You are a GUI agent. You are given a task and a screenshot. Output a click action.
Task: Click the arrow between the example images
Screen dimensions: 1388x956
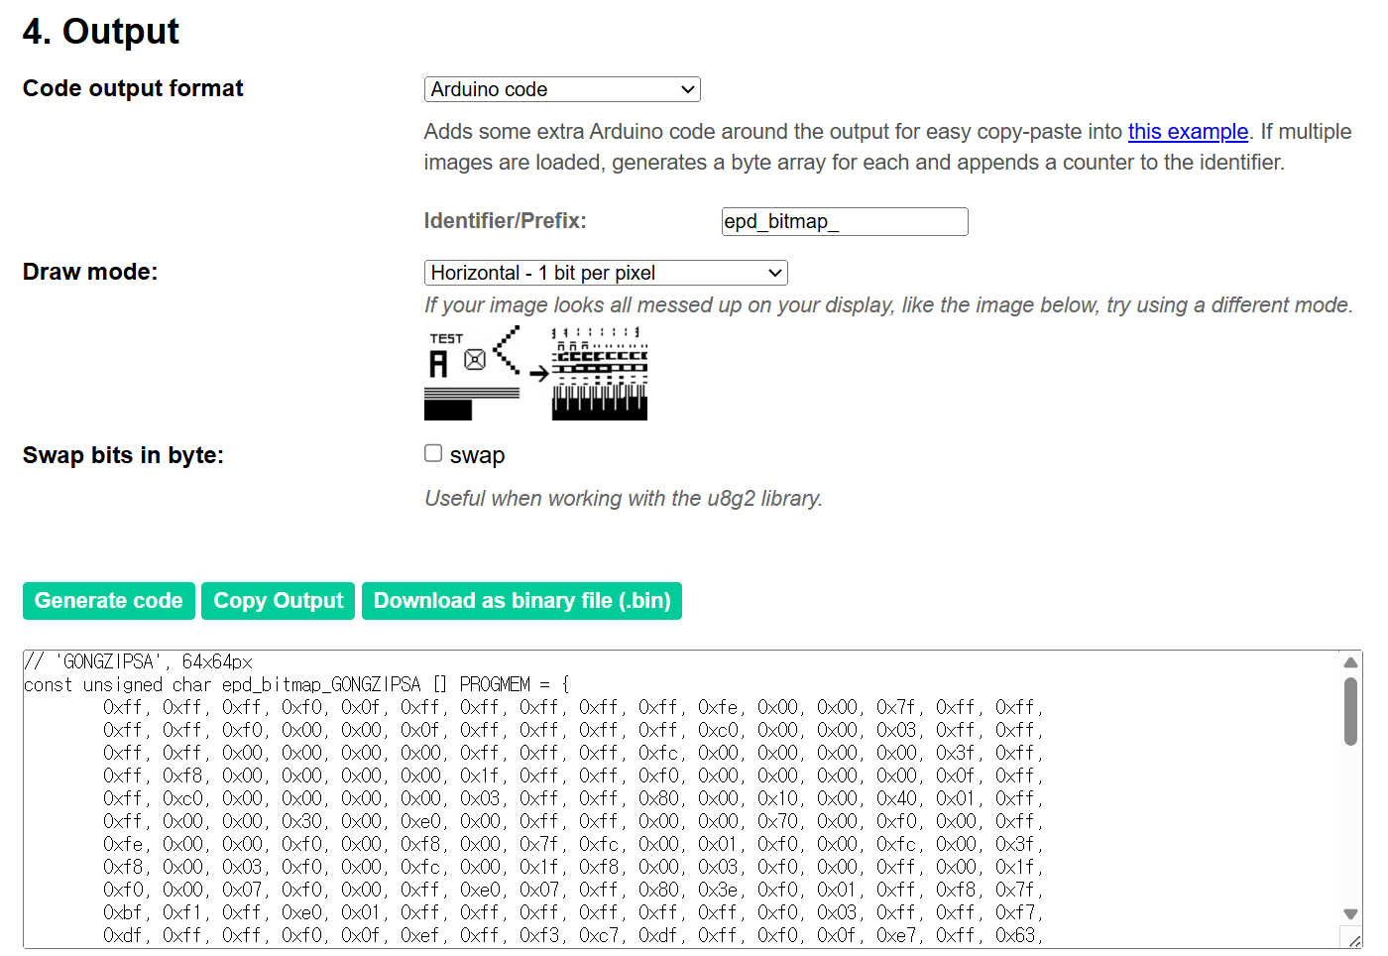538,374
